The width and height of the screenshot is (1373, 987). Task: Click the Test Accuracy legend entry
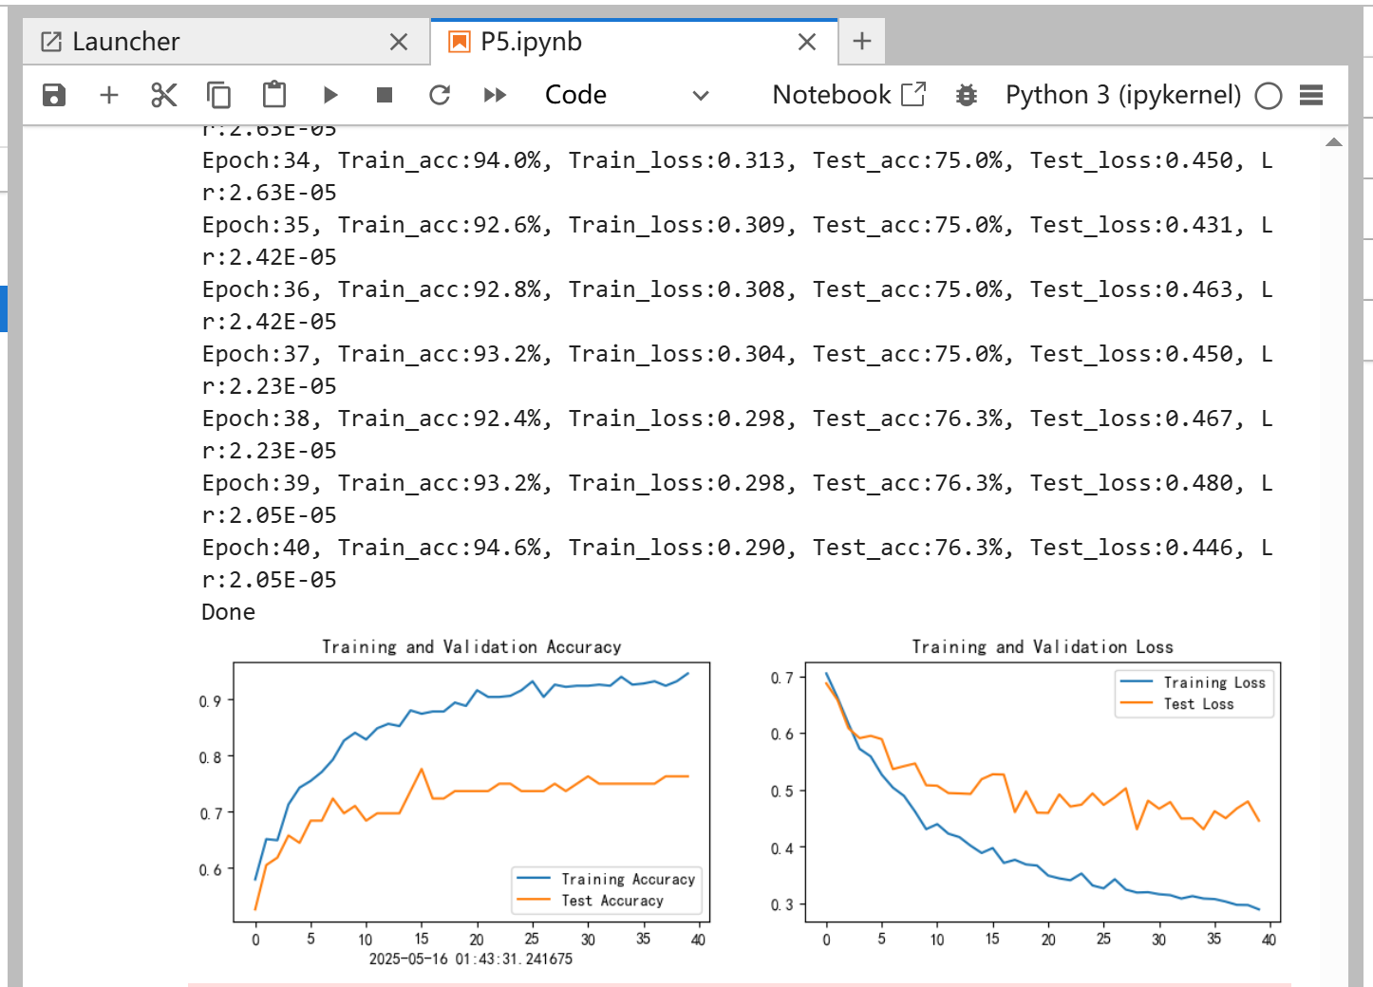[591, 901]
